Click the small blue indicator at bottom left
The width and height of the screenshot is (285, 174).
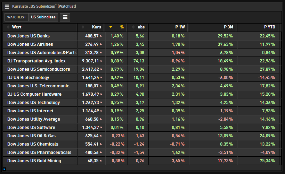(x=5, y=169)
